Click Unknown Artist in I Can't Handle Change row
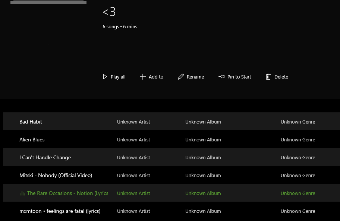Viewport: 340px width, 221px height. point(133,158)
